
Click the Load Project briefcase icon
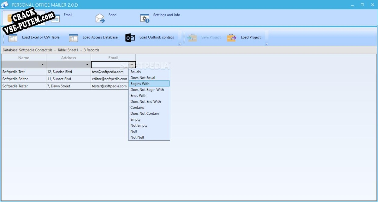231,38
